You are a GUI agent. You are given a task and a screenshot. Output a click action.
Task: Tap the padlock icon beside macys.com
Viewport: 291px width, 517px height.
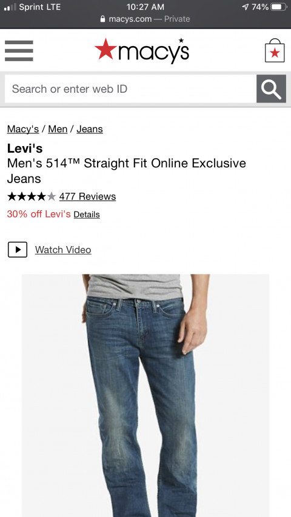tap(103, 19)
